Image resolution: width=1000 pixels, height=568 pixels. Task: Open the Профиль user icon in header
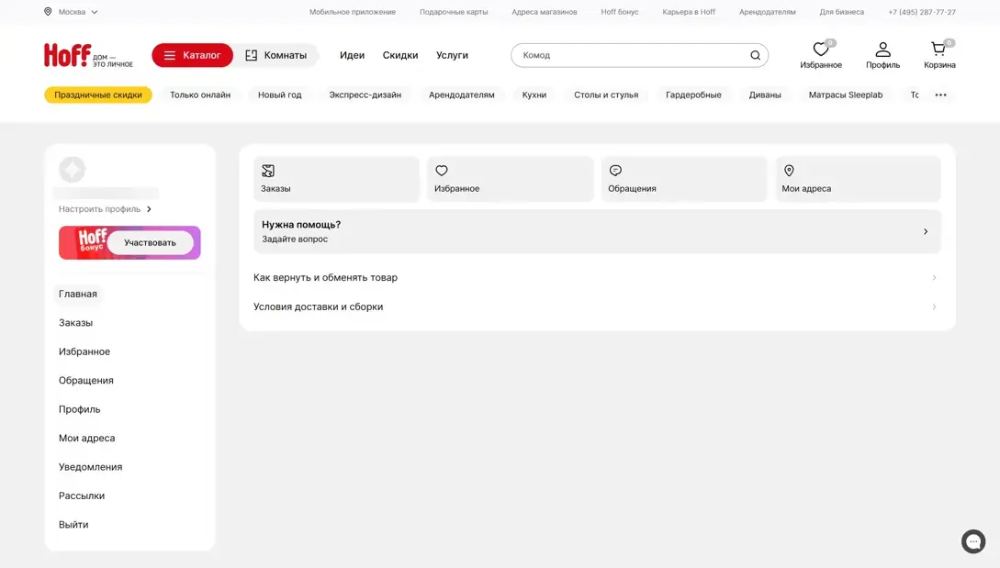coord(882,50)
